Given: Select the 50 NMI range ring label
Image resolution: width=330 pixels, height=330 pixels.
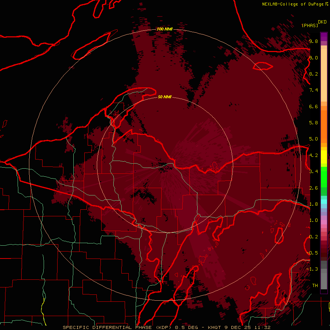Looking at the screenshot, I should [x=165, y=97].
